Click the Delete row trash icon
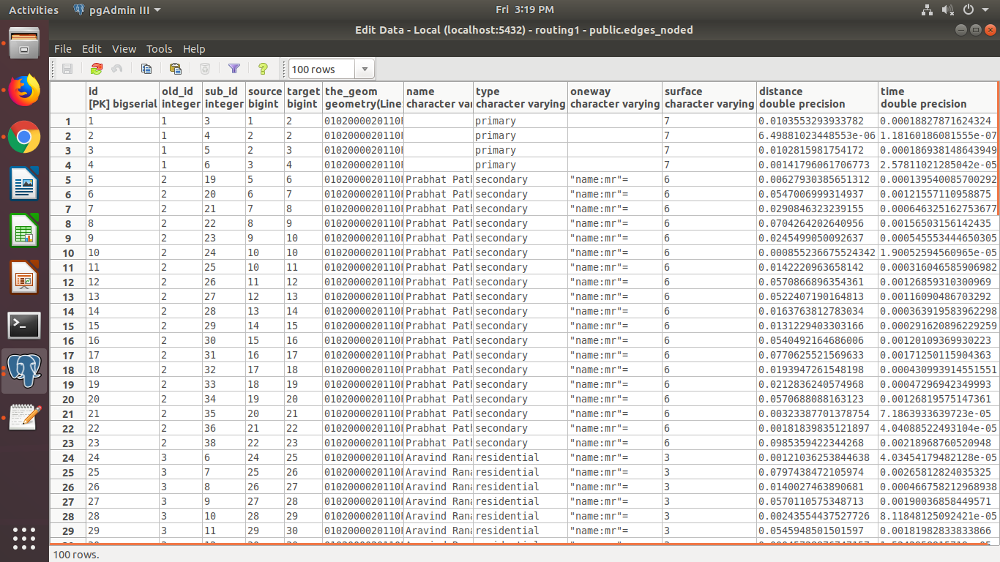Viewport: 1000px width, 562px height. click(x=205, y=69)
